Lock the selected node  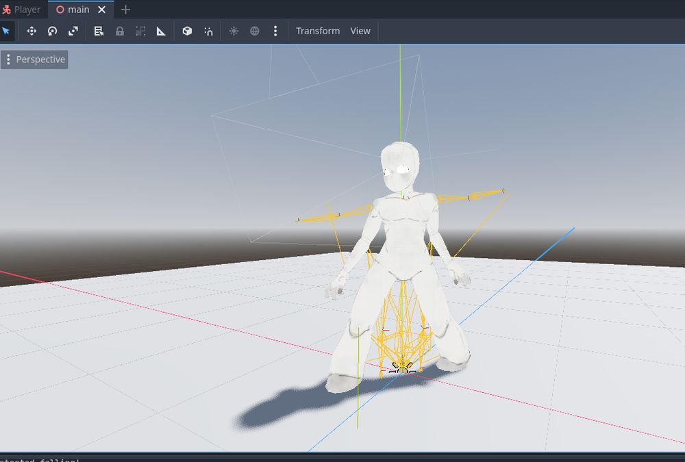click(120, 31)
